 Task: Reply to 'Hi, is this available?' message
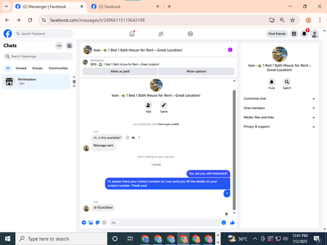click(133, 138)
